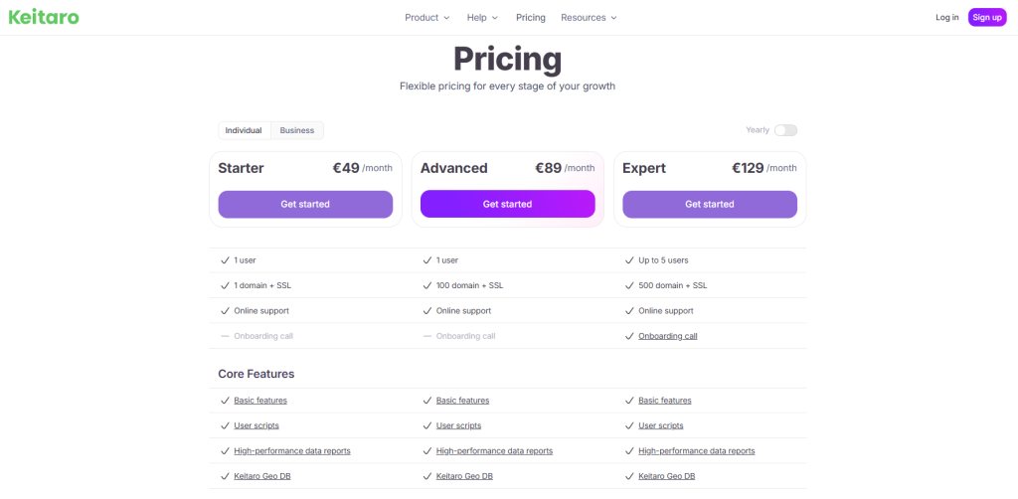Get started with Advanced plan
This screenshot has width=1018, height=499.
pyautogui.click(x=508, y=204)
